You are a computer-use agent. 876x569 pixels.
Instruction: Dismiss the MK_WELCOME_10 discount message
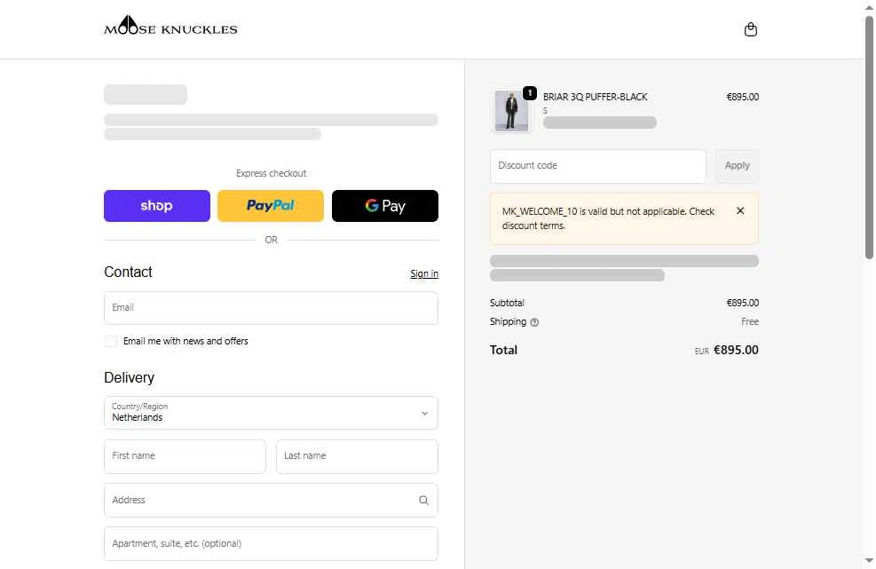740,210
